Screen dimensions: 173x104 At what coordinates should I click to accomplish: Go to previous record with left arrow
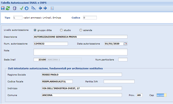40,8
